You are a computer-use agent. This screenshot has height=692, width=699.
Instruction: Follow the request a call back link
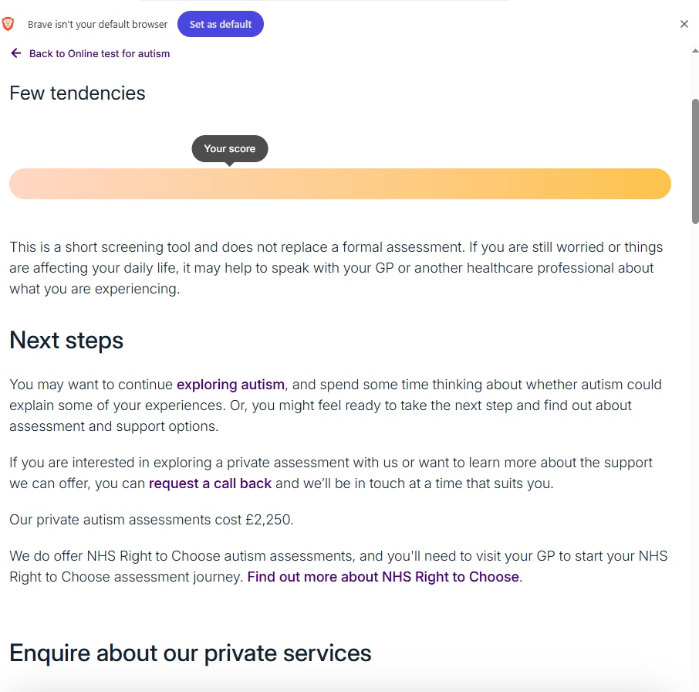point(210,483)
